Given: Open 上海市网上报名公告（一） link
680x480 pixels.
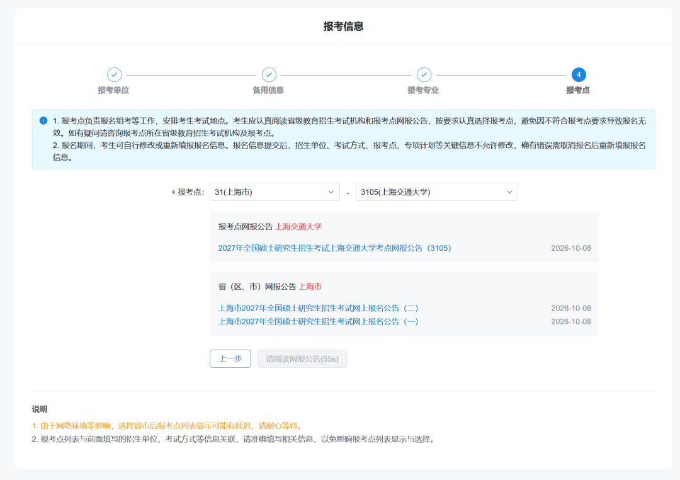Looking at the screenshot, I should [318, 322].
